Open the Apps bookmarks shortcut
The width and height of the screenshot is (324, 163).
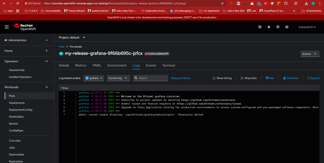click(x=8, y=11)
